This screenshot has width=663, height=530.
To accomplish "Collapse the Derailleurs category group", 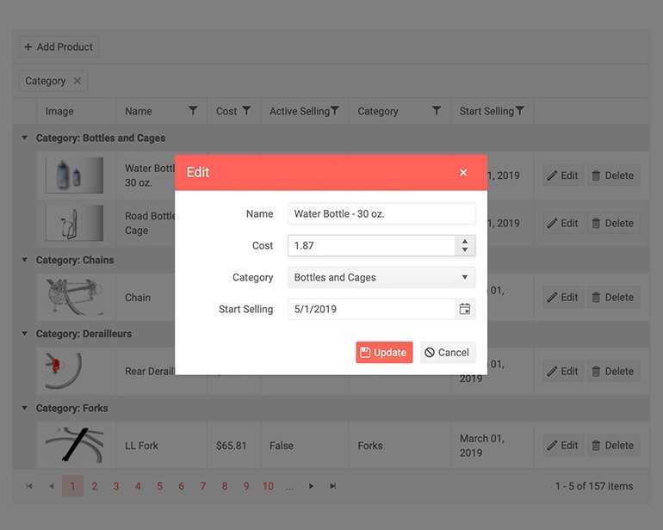I will pyautogui.click(x=24, y=334).
